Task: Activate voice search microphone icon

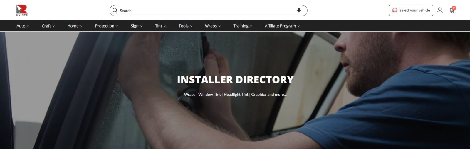Action: tap(299, 10)
